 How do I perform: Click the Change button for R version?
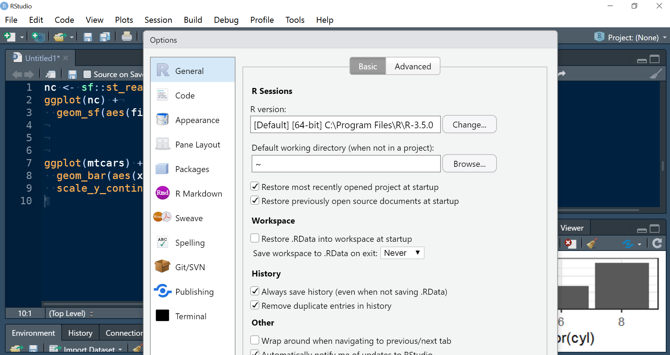469,124
